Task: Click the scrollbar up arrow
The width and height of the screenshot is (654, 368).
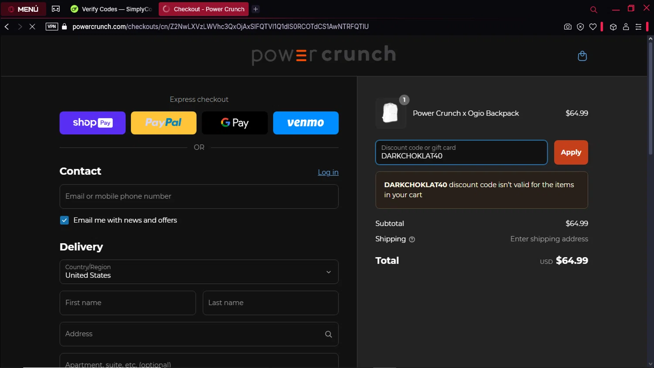Action: 650,39
